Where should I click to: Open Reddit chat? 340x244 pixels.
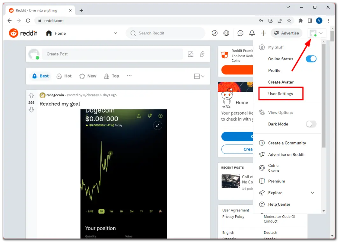pos(240,33)
